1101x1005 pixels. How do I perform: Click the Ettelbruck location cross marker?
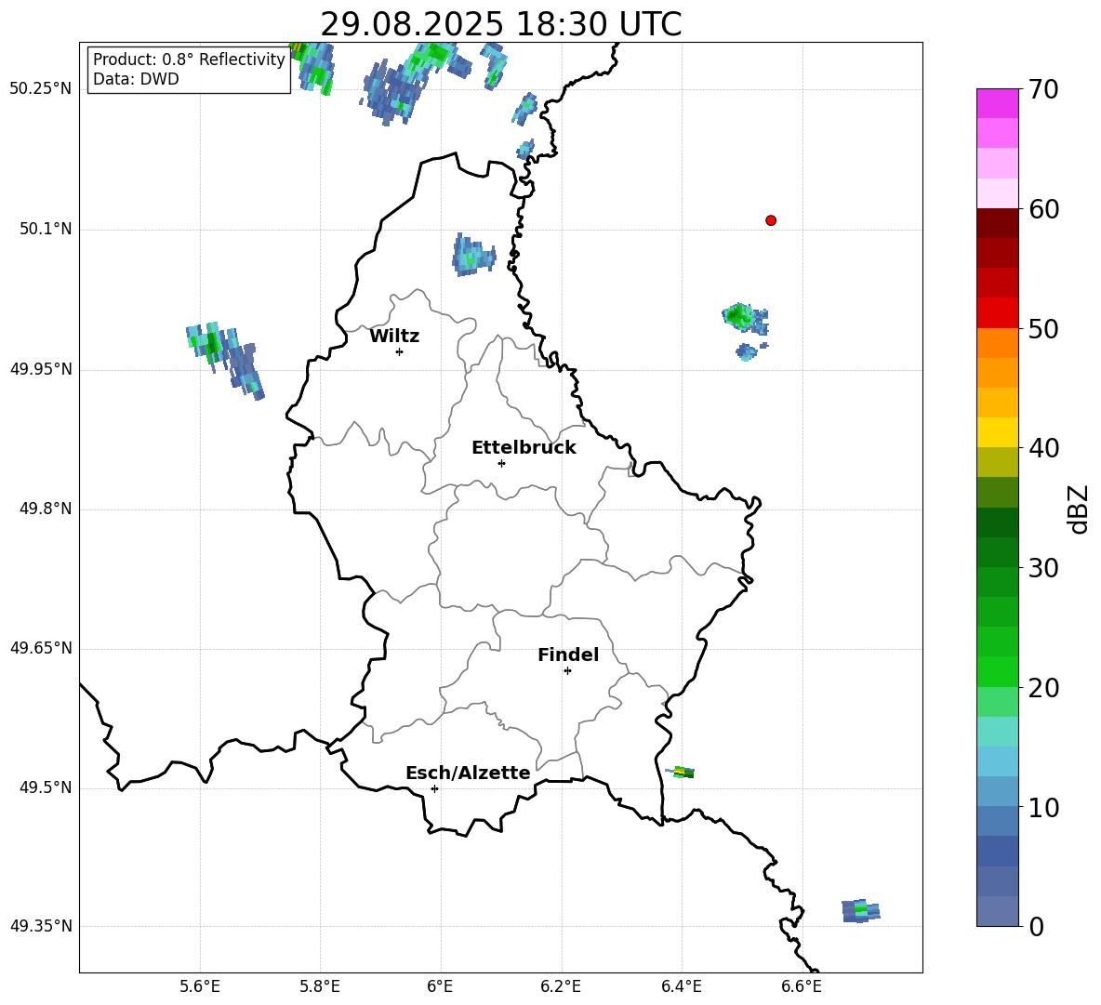[x=501, y=463]
